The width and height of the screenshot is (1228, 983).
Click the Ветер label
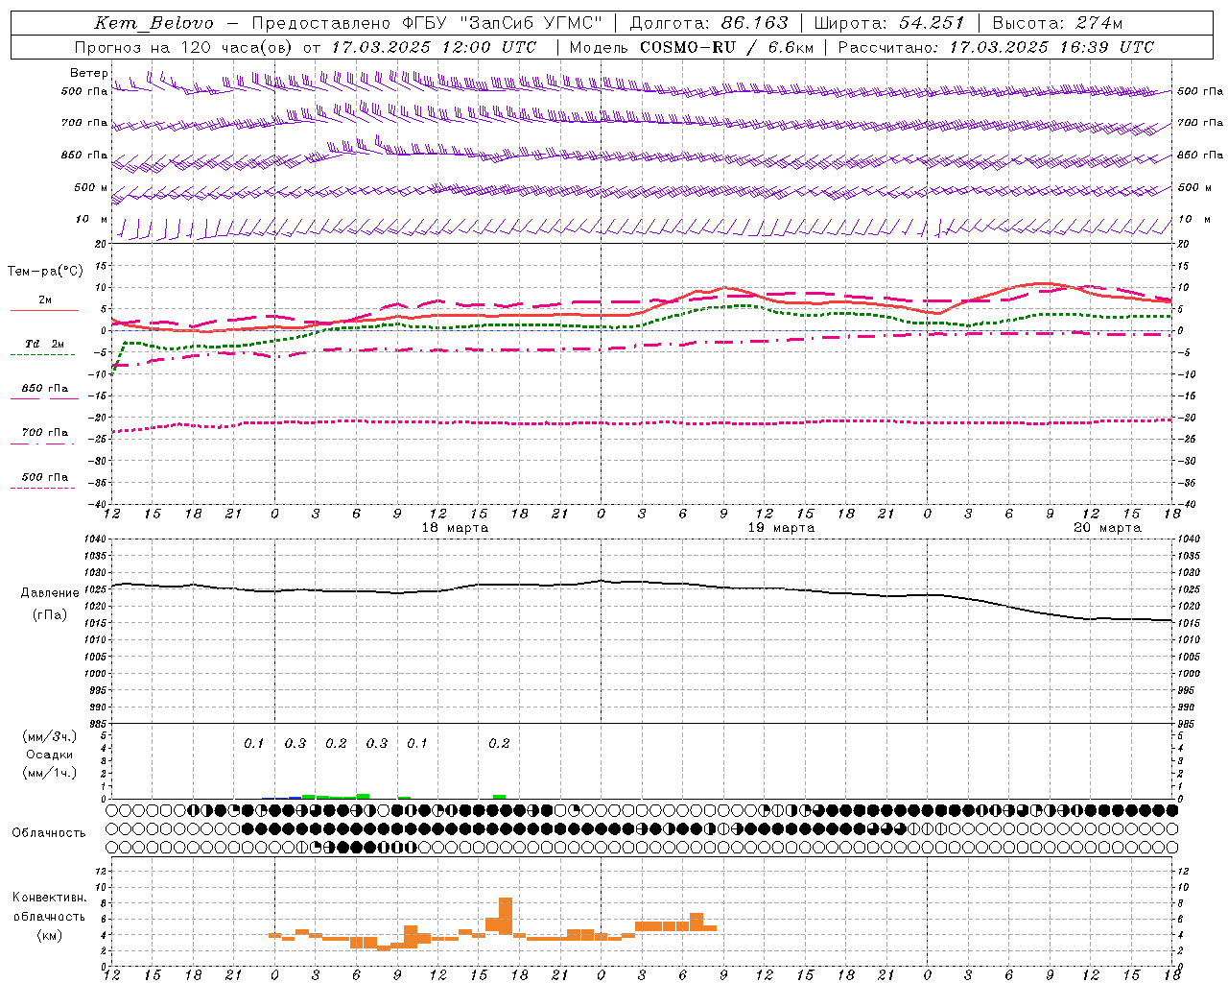89,73
